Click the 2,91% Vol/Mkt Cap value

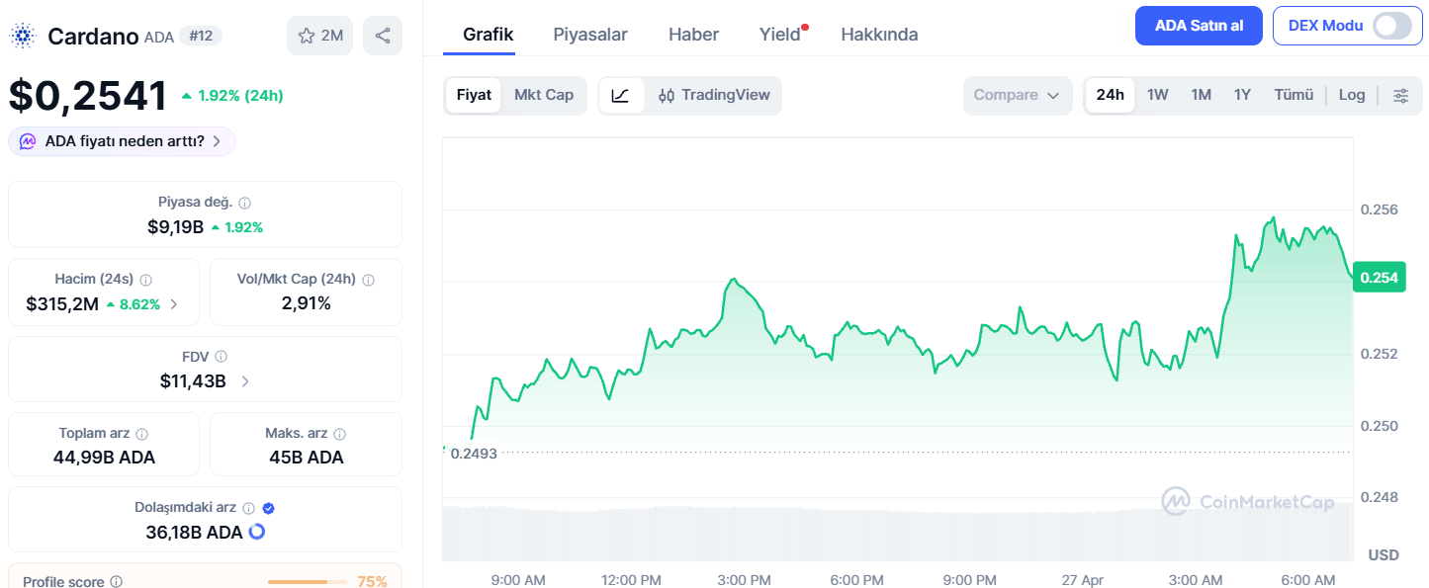307,303
